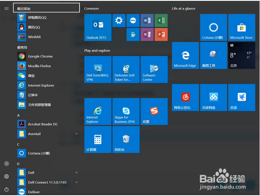
Task: Open Settings from the sidebar gear
Action: tap(7, 176)
